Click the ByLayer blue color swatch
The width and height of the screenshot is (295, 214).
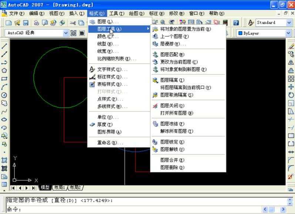(240, 33)
